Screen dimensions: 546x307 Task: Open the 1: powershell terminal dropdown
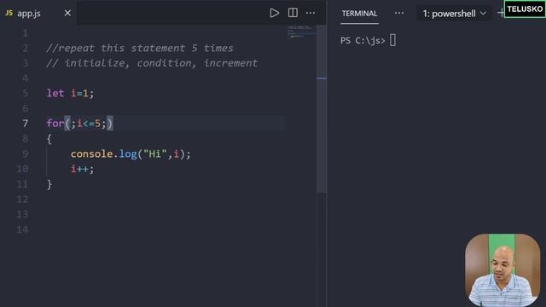(x=454, y=14)
